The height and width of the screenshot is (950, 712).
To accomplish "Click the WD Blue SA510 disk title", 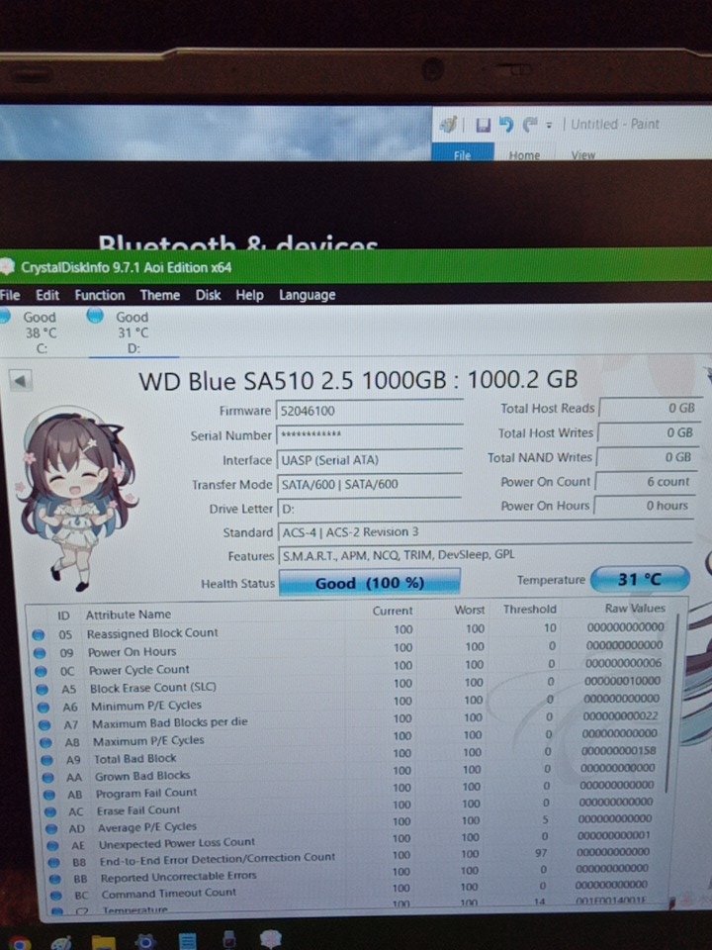I will 358,380.
